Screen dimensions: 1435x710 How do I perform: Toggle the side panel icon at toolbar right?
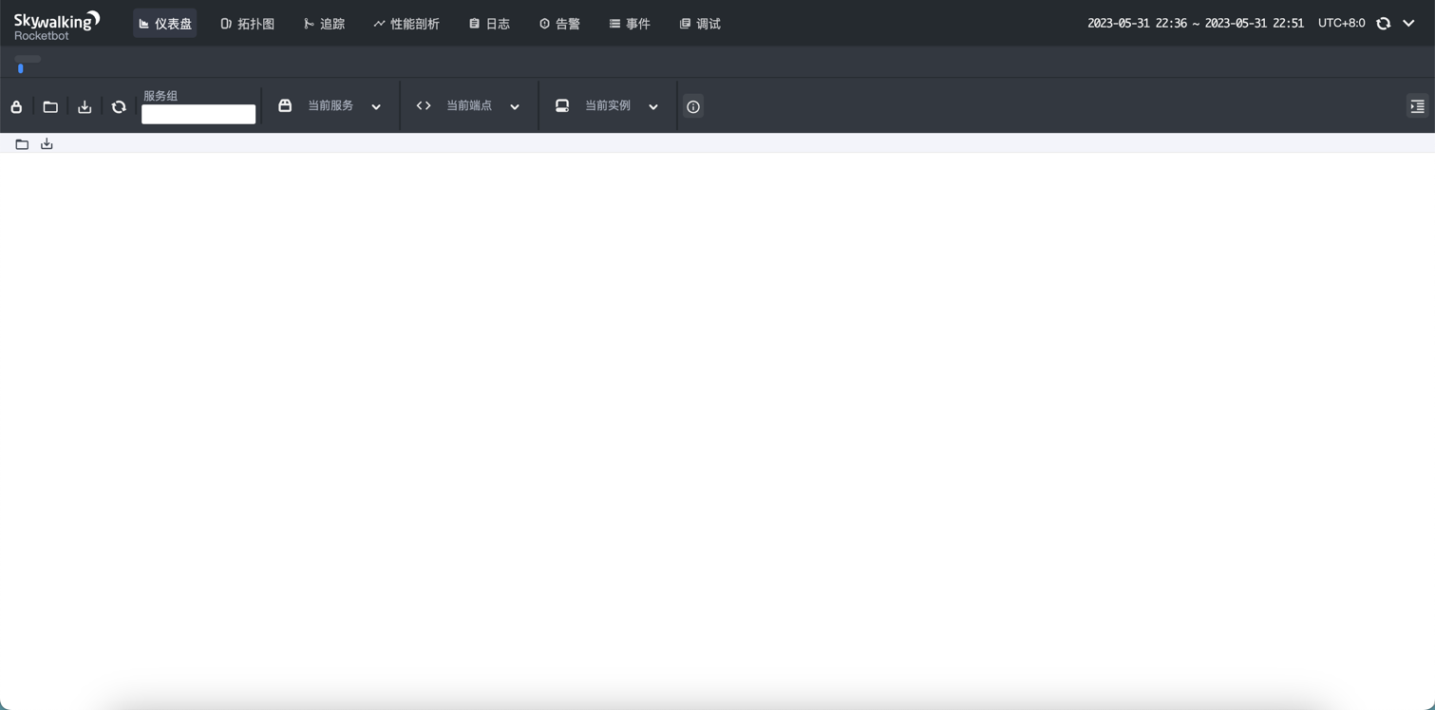pyautogui.click(x=1417, y=106)
